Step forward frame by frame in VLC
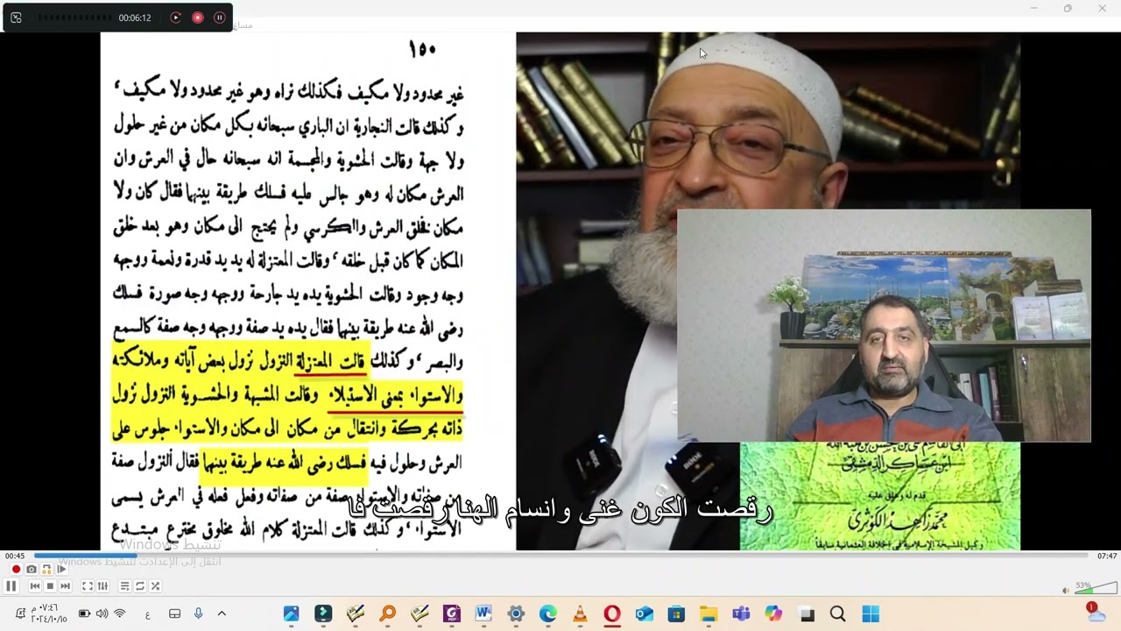The height and width of the screenshot is (631, 1121). [x=61, y=570]
